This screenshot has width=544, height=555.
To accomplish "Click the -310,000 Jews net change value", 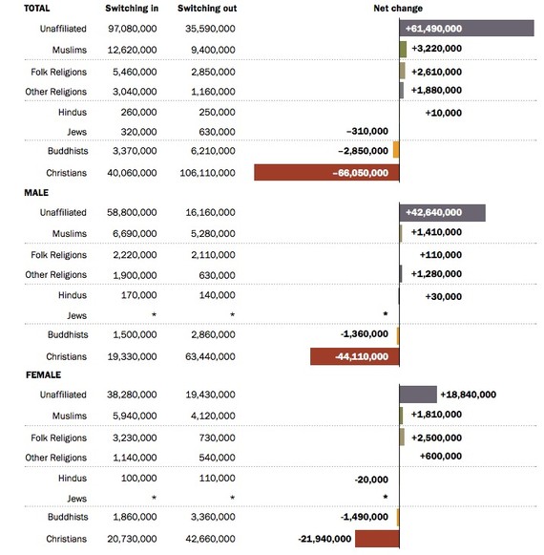I will click(367, 131).
